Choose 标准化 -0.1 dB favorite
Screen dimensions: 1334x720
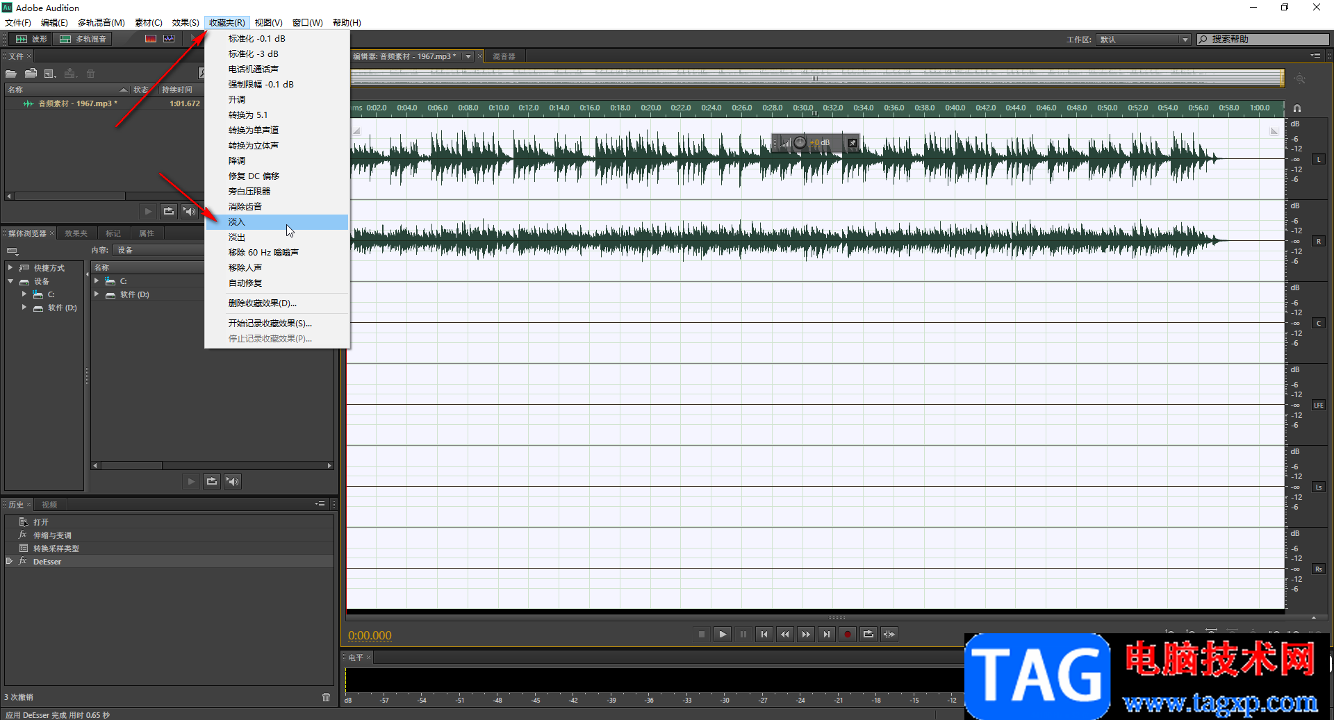click(277, 39)
